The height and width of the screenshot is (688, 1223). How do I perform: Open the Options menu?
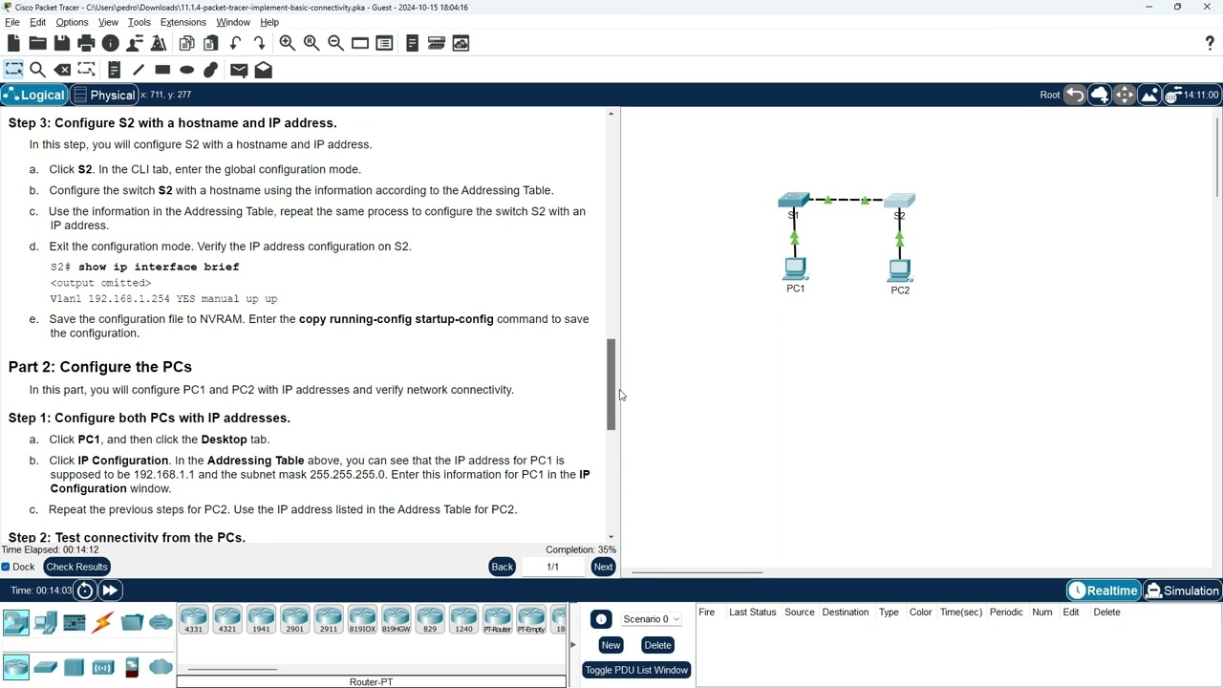[x=72, y=22]
